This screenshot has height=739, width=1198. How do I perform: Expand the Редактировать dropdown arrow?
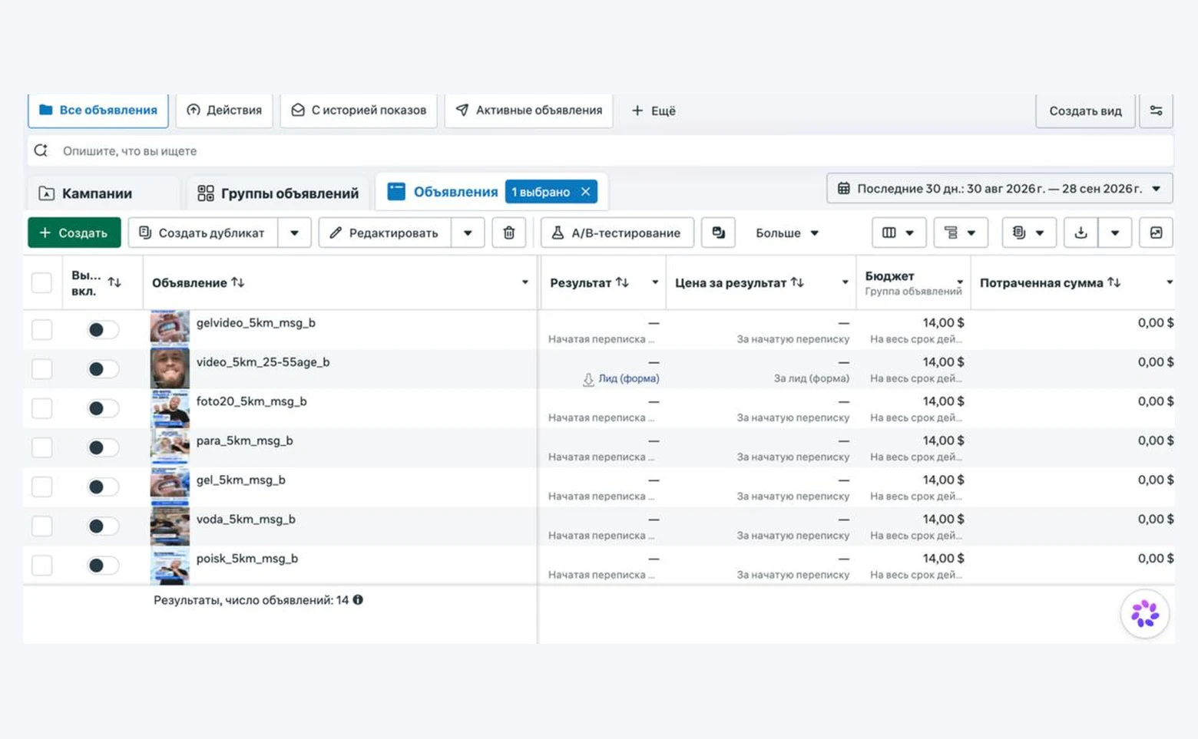point(468,233)
